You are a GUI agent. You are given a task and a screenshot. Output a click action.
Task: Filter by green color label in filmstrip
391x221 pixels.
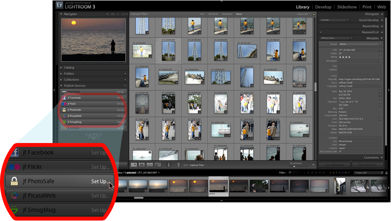coord(337,173)
